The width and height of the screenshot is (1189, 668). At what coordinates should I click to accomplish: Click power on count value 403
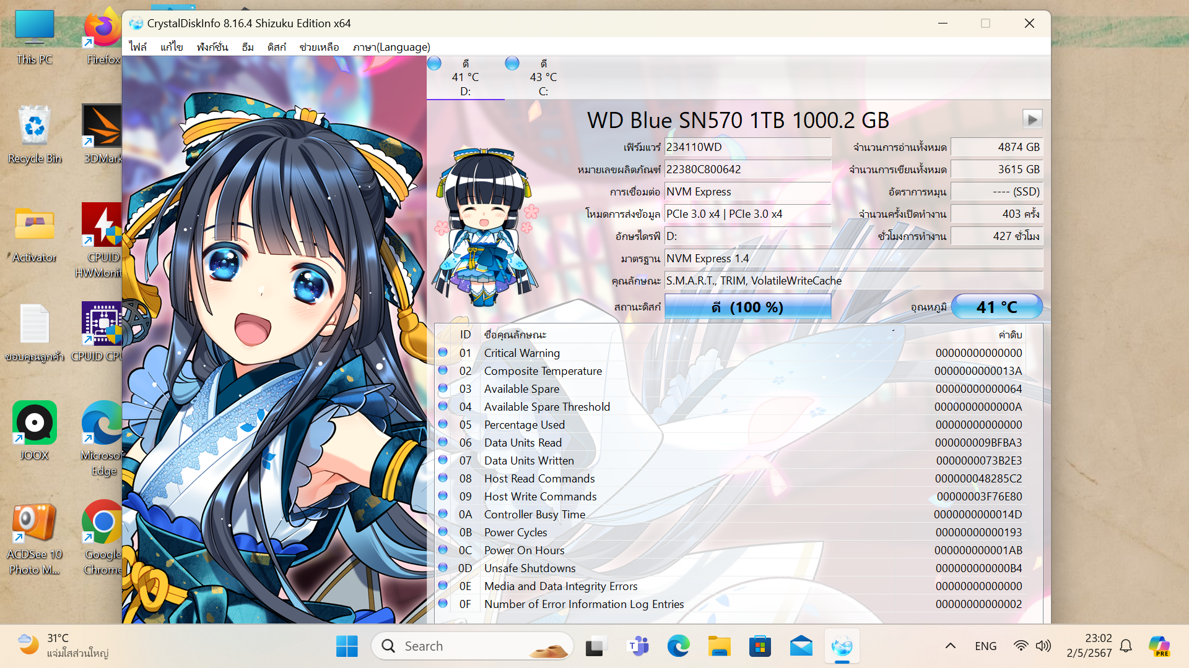pos(996,214)
